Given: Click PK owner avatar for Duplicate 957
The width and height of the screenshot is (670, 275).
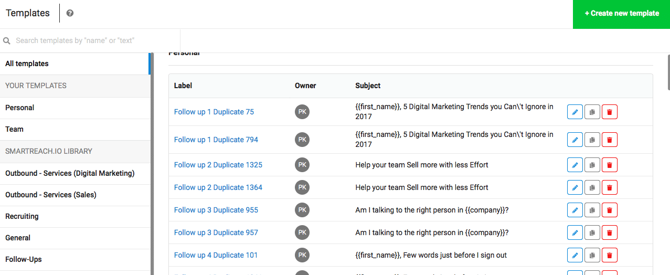Looking at the screenshot, I should (302, 232).
